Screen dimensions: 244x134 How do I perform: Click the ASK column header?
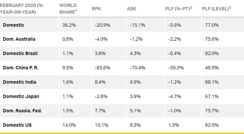[131, 9]
